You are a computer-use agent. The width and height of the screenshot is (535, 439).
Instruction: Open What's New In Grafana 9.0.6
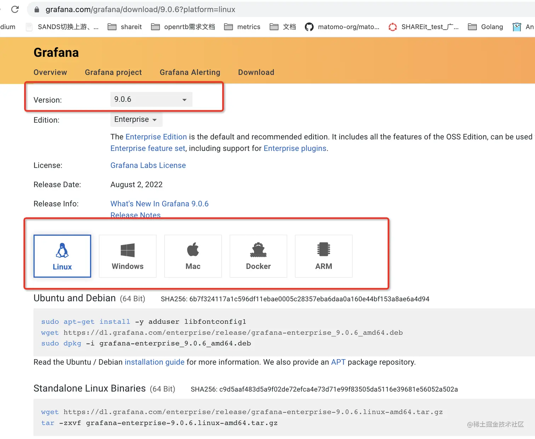coord(160,204)
